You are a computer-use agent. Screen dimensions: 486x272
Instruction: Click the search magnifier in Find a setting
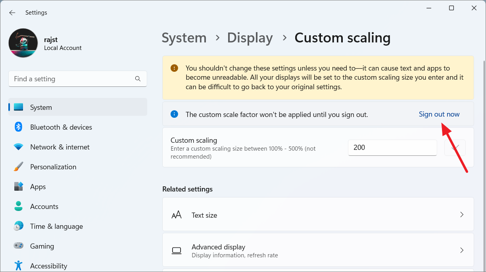pos(138,79)
